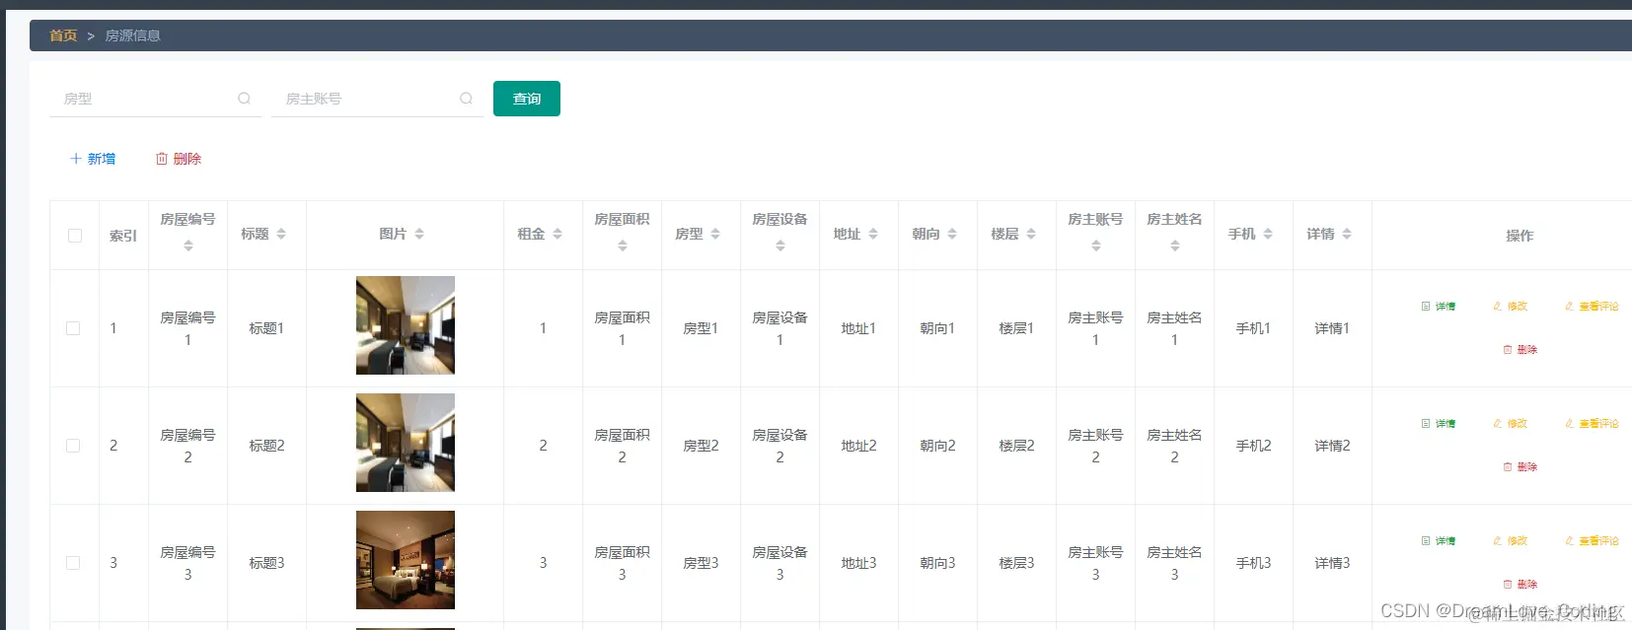Sort by 租金 column arrows

[x=557, y=234]
